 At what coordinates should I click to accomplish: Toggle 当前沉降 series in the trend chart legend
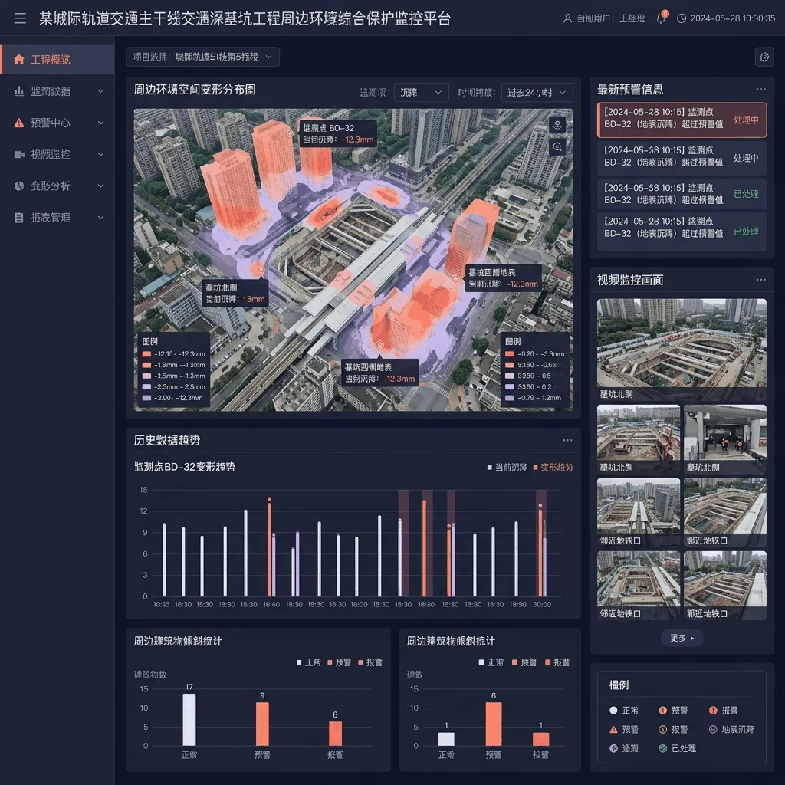click(507, 467)
